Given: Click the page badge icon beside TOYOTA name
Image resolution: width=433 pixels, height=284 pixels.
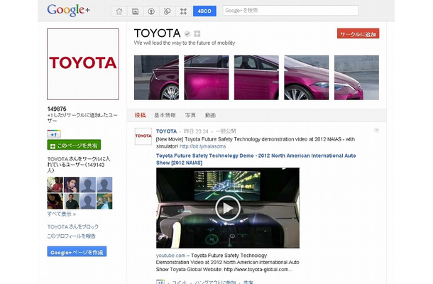Looking at the screenshot, I should tap(197, 33).
